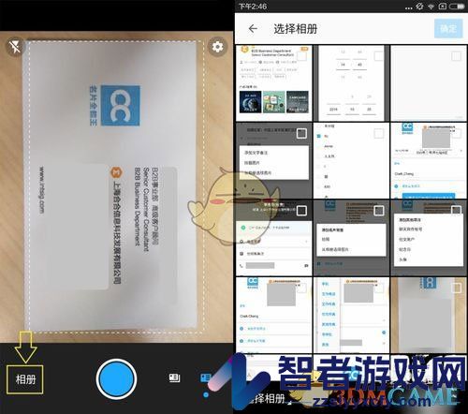Check the contact phone-row screenshot checkbox

click(301, 211)
